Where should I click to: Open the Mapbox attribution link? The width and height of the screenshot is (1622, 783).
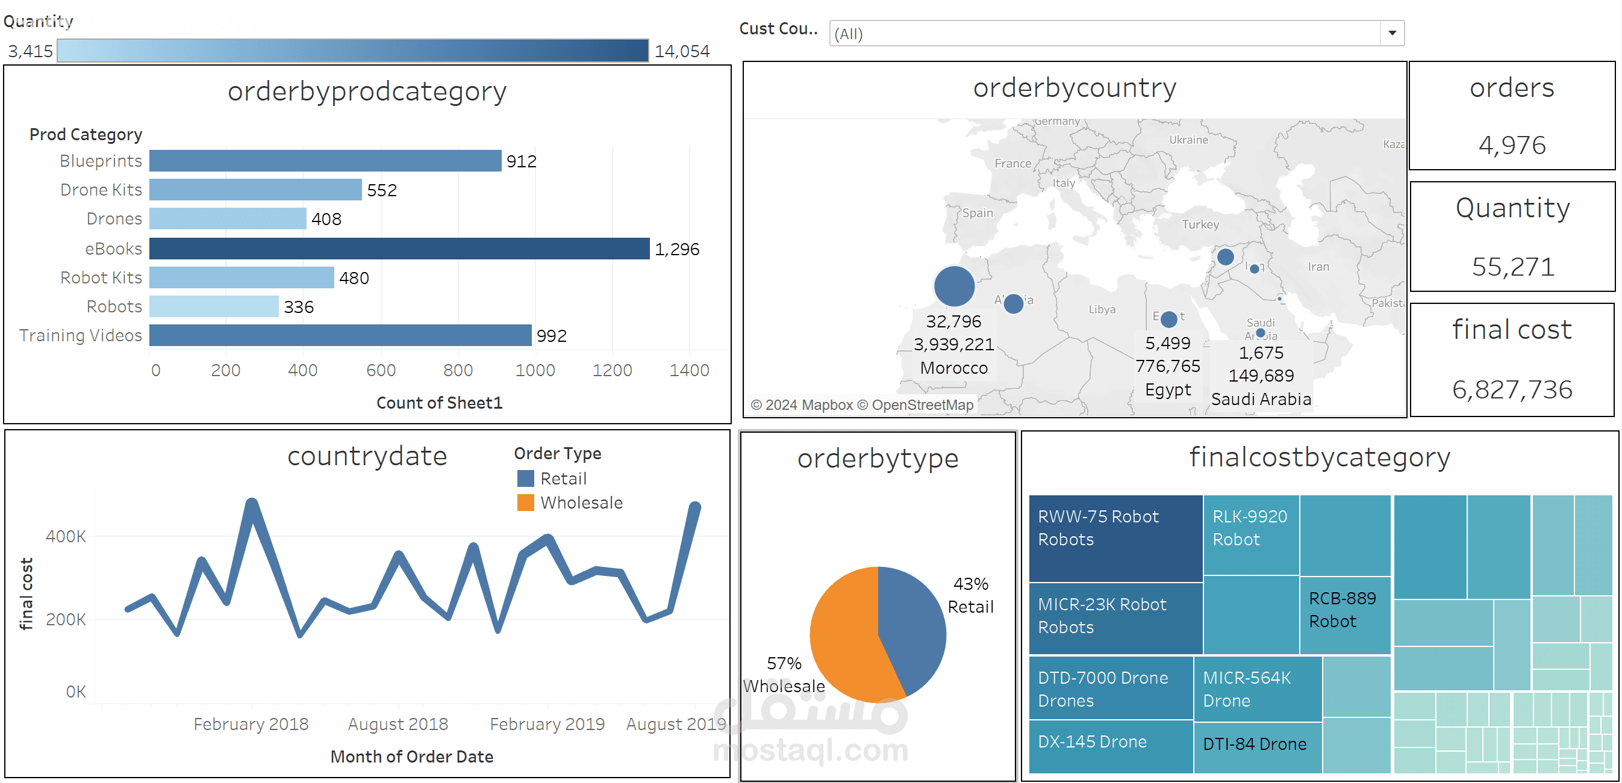pyautogui.click(x=802, y=404)
